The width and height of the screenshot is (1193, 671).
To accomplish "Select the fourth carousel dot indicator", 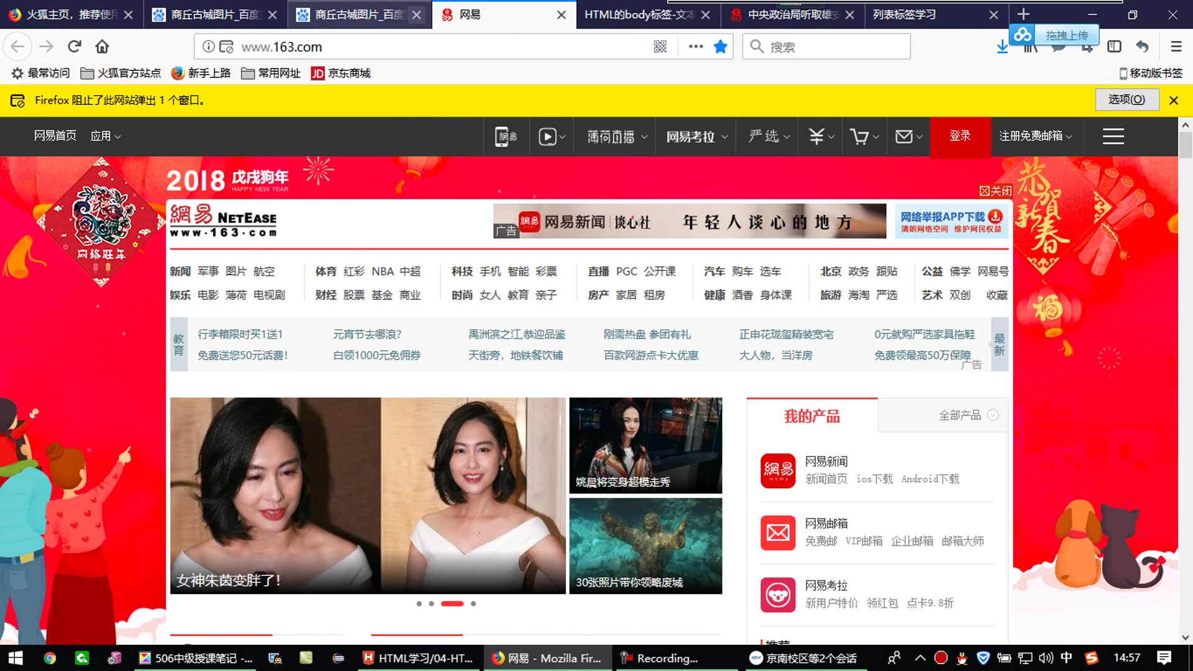I will pos(473,603).
